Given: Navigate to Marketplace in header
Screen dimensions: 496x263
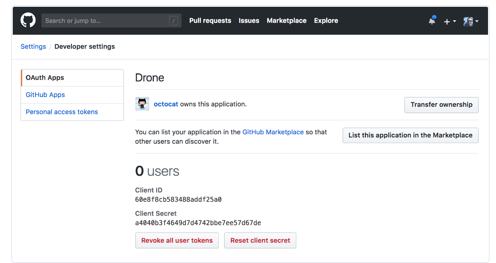Looking at the screenshot, I should click(x=287, y=21).
